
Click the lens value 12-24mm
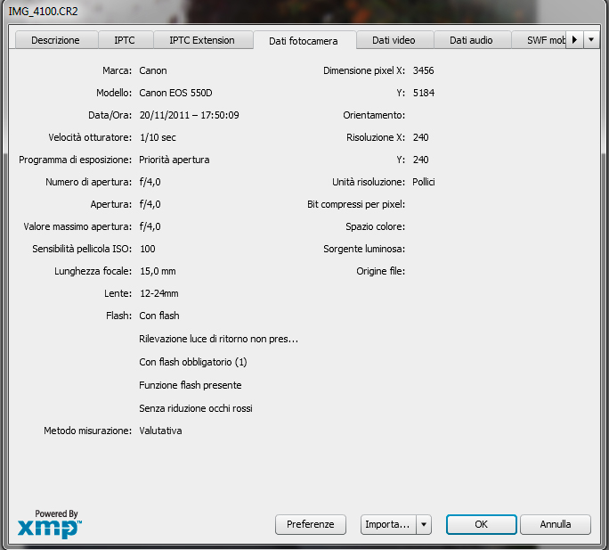159,293
